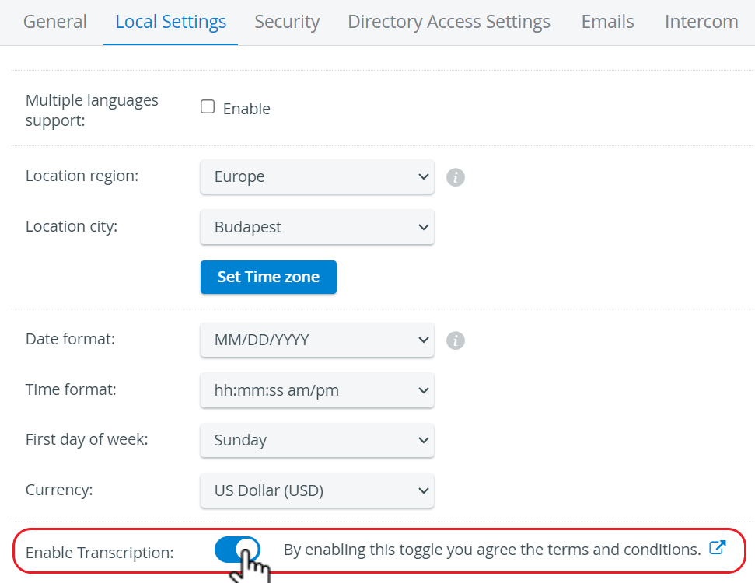This screenshot has width=755, height=583.
Task: Open the First day of week dropdown
Action: [x=316, y=440]
